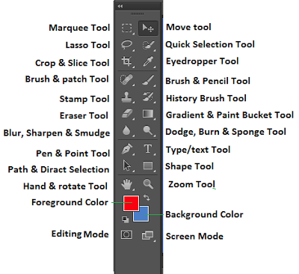Image resolution: width=299 pixels, height=274 pixels.
Task: Click the 'Marquee Tool' label text
Action: tap(79, 28)
